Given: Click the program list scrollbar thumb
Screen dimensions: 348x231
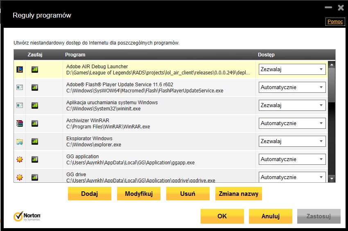Looking at the screenshot, I should pos(332,85).
